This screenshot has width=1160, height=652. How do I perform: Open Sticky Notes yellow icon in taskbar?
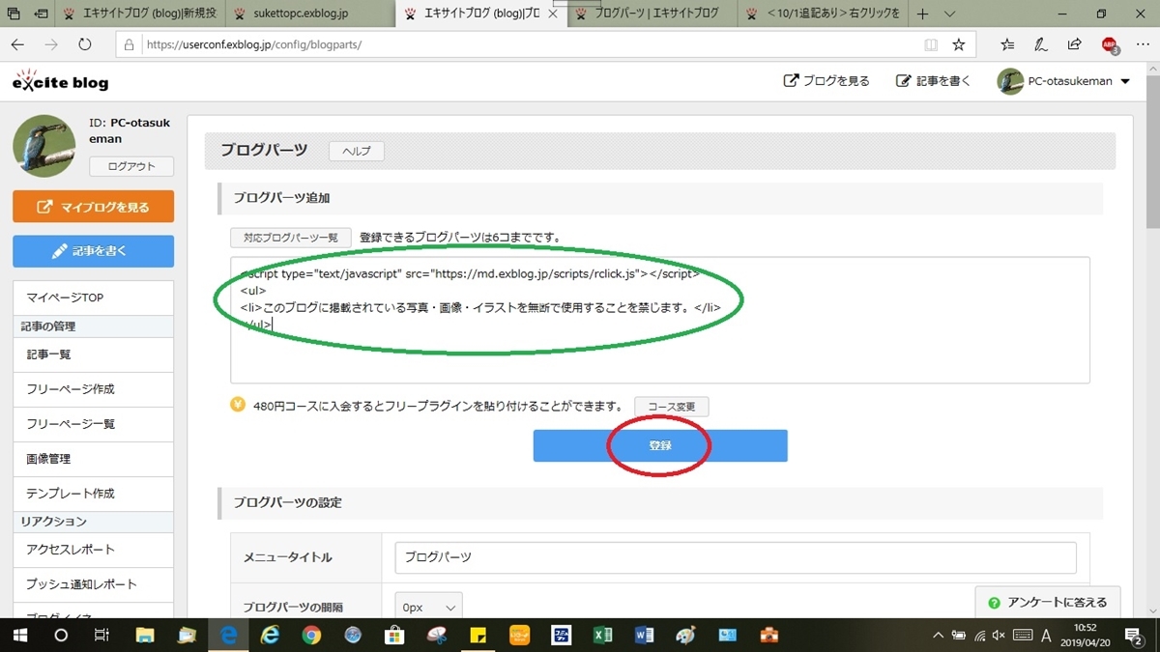point(478,635)
